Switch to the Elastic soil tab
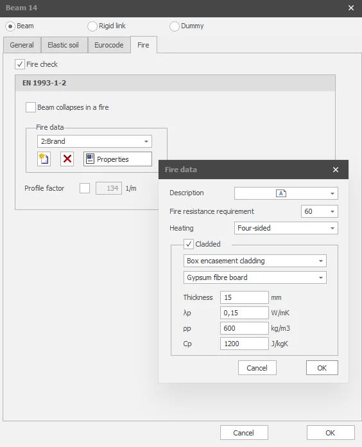362x447 pixels. tap(63, 45)
